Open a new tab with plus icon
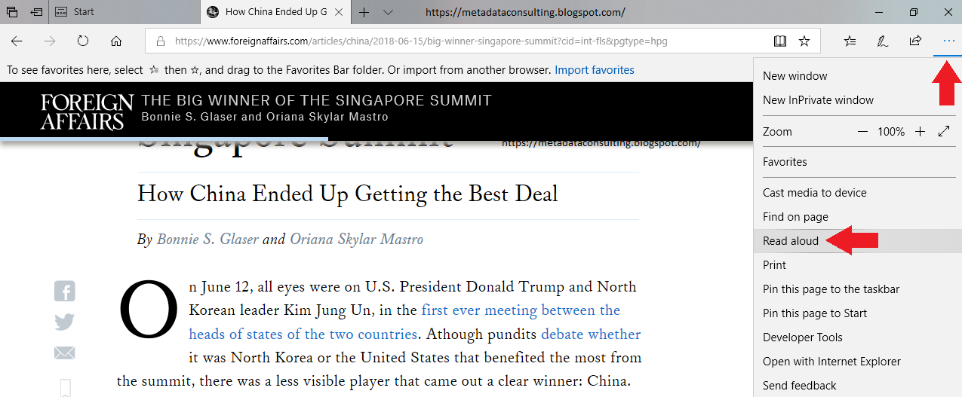 coord(364,12)
